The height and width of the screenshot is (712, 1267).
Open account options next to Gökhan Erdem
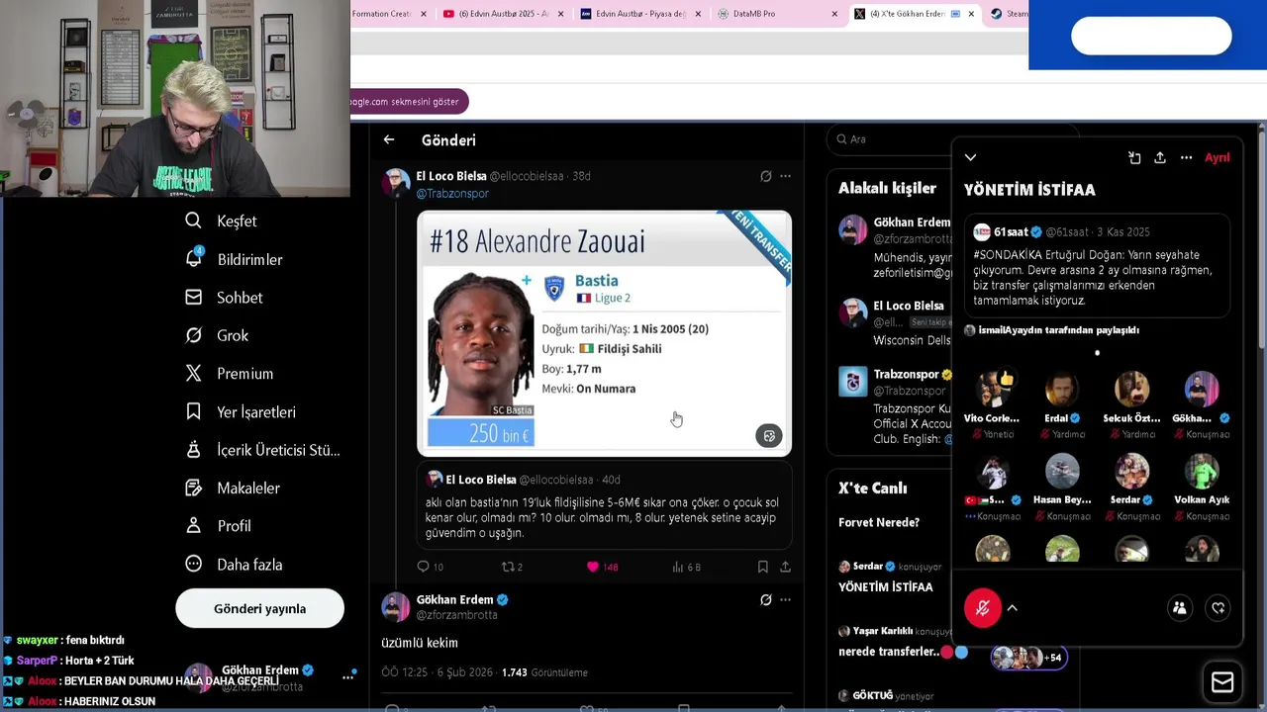(x=347, y=677)
